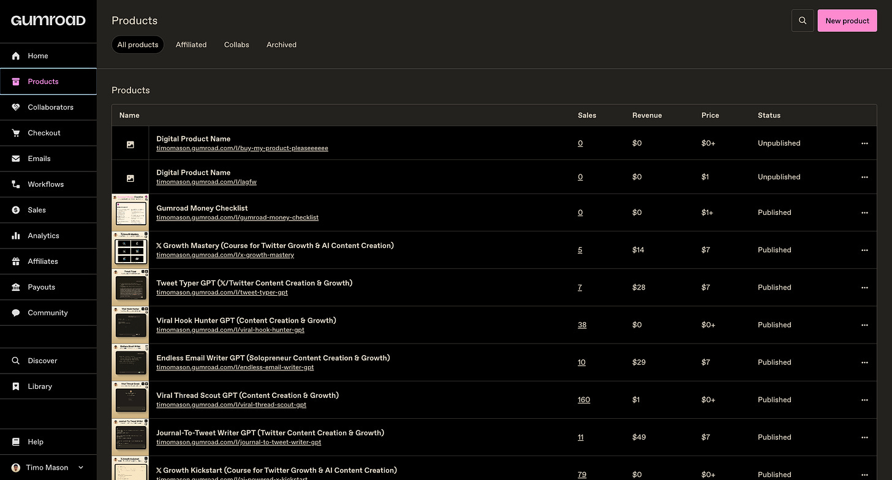Image resolution: width=892 pixels, height=480 pixels.
Task: Click the $49 revenue cell
Action: point(639,437)
